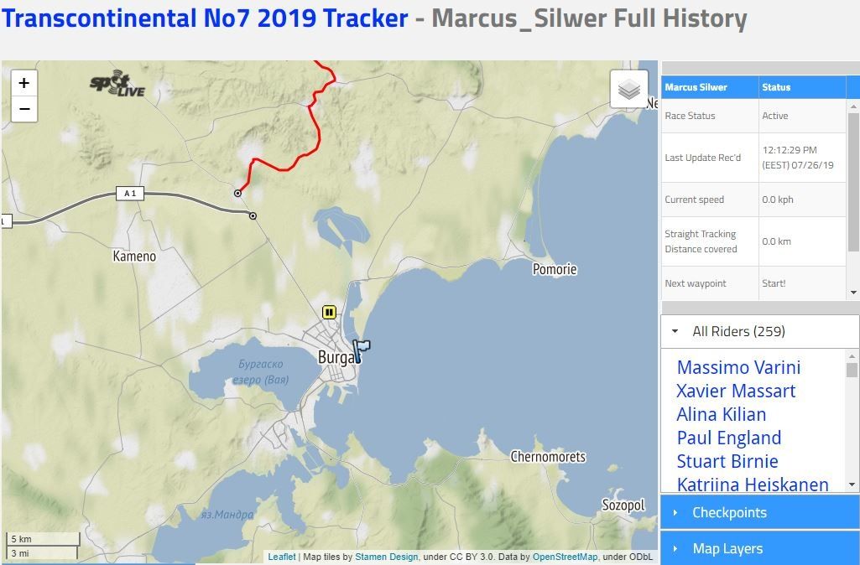Open the Transcontinental No7 2019 Tracker link
Screen dimensions: 860x565
tap(205, 18)
